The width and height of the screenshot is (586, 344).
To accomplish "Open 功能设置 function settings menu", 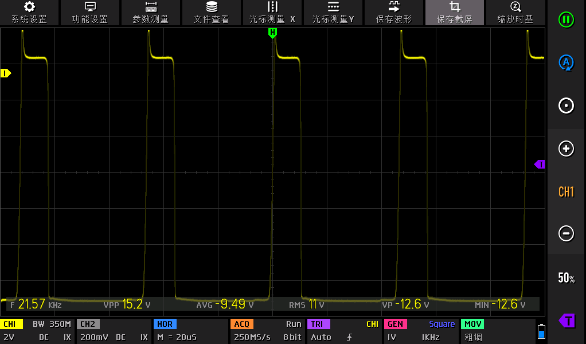I will click(90, 13).
